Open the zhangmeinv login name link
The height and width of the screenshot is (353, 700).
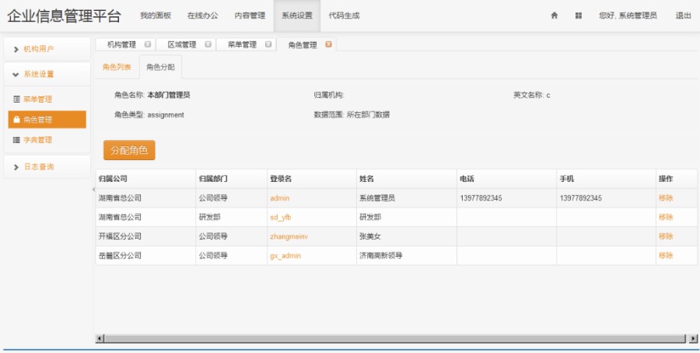tap(289, 236)
